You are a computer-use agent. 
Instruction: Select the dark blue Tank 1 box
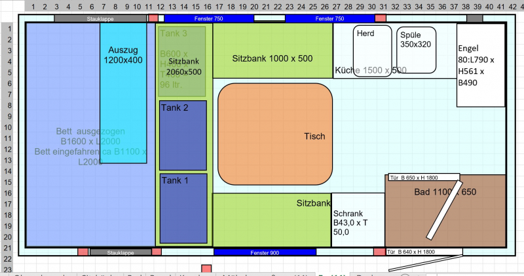(183, 208)
